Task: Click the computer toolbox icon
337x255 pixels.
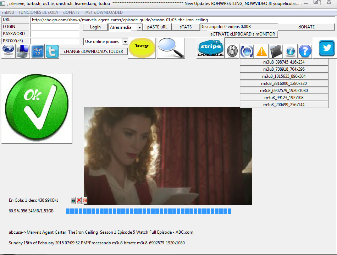Action: point(23,51)
